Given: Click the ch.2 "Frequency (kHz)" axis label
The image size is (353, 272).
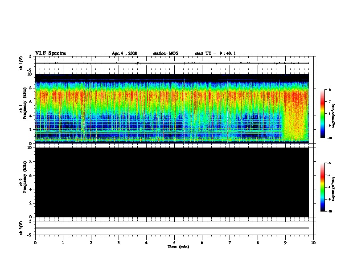Looking at the screenshot, I should tap(25, 177).
